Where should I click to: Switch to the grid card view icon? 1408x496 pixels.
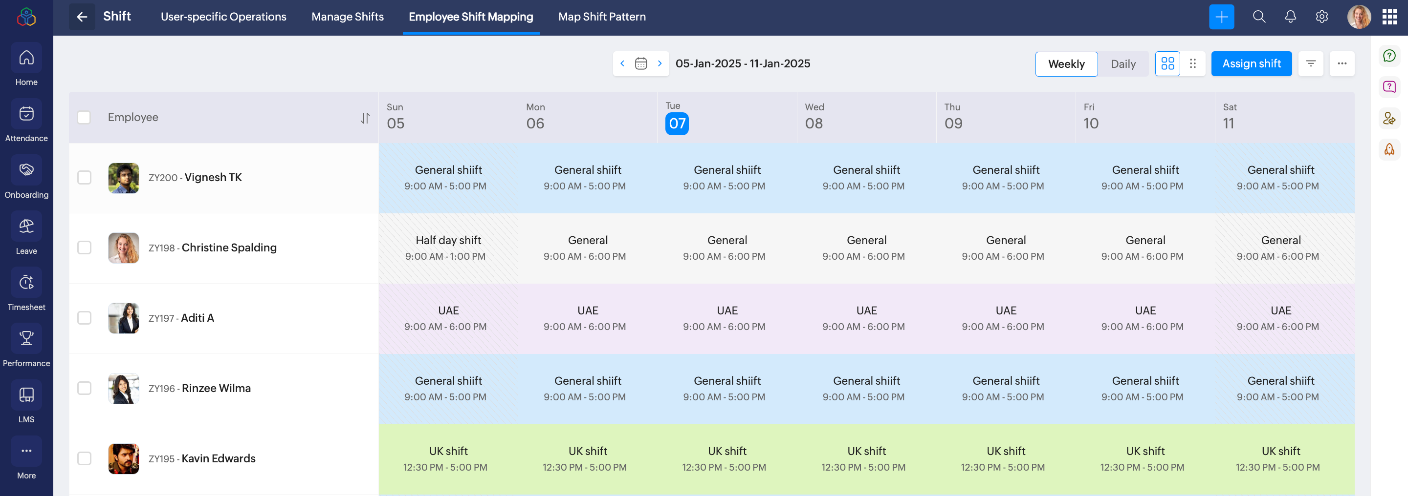tap(1167, 64)
